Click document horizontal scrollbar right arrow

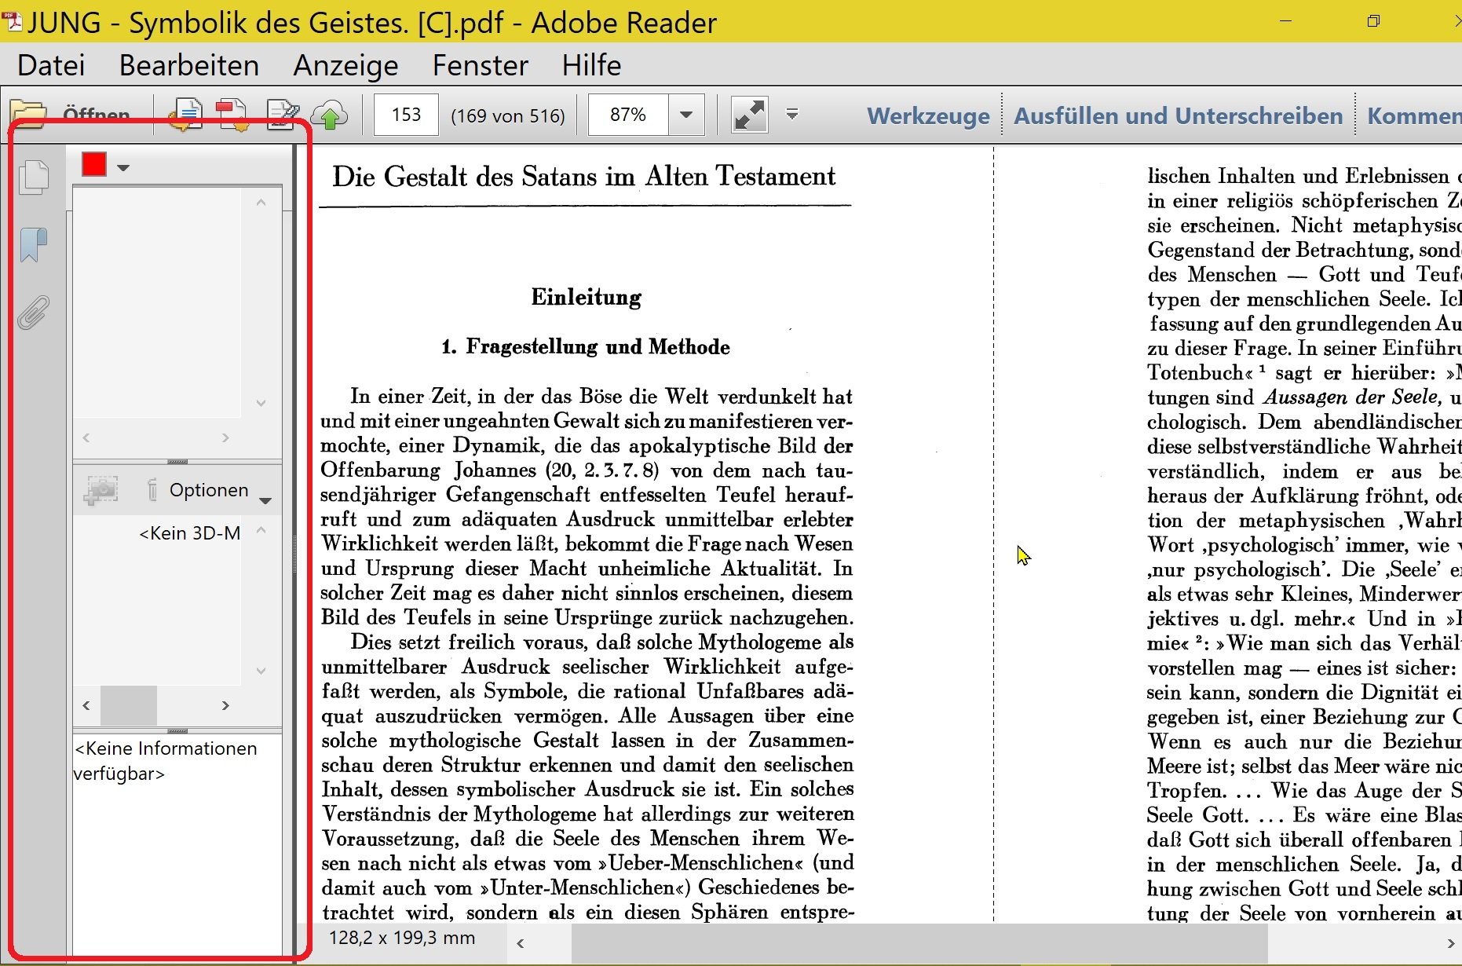click(1450, 943)
